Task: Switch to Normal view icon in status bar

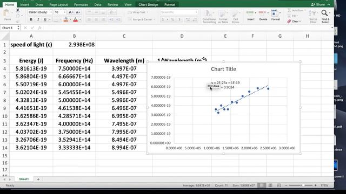Action: coord(262,185)
